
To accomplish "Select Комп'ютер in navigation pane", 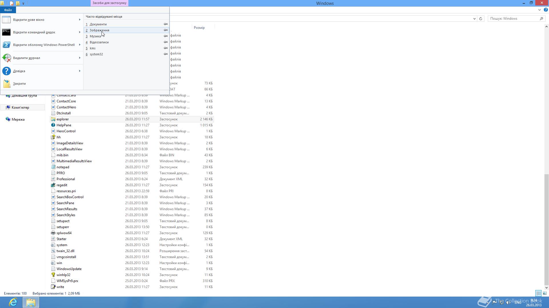I will (x=22, y=108).
